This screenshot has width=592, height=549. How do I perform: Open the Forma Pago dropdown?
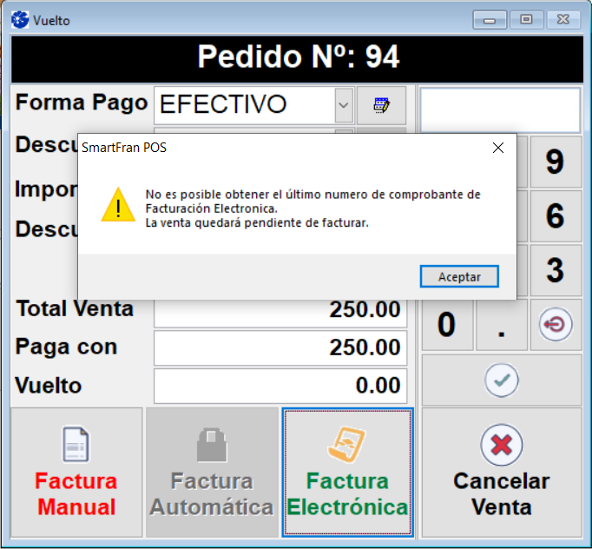coord(344,105)
